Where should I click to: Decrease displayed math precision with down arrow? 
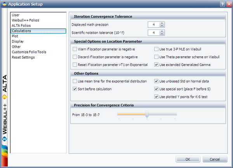coord(162,26)
